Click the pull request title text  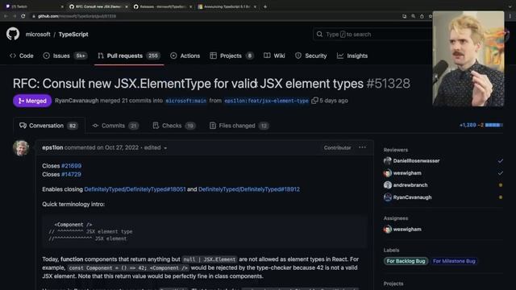(x=188, y=84)
